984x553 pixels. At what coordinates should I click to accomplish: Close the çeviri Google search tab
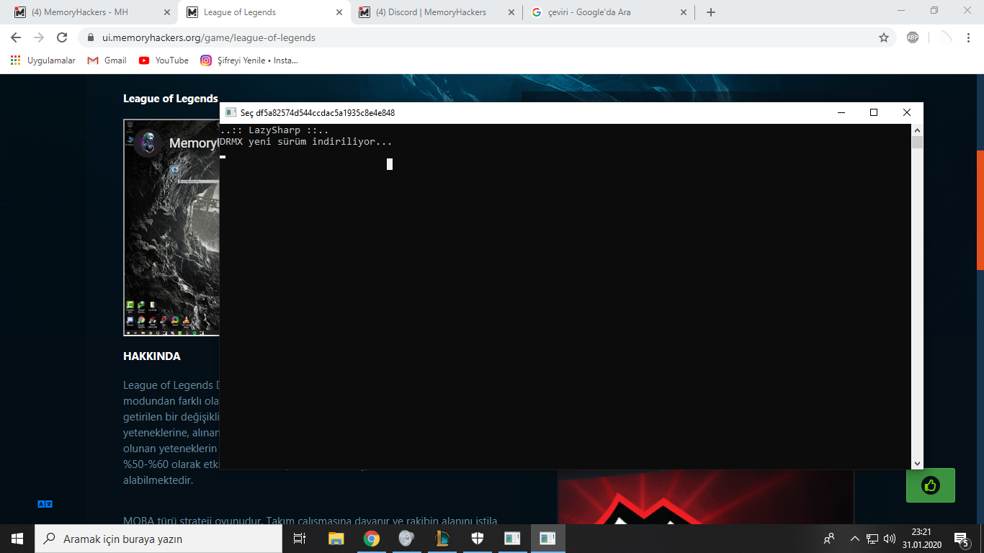pos(684,12)
